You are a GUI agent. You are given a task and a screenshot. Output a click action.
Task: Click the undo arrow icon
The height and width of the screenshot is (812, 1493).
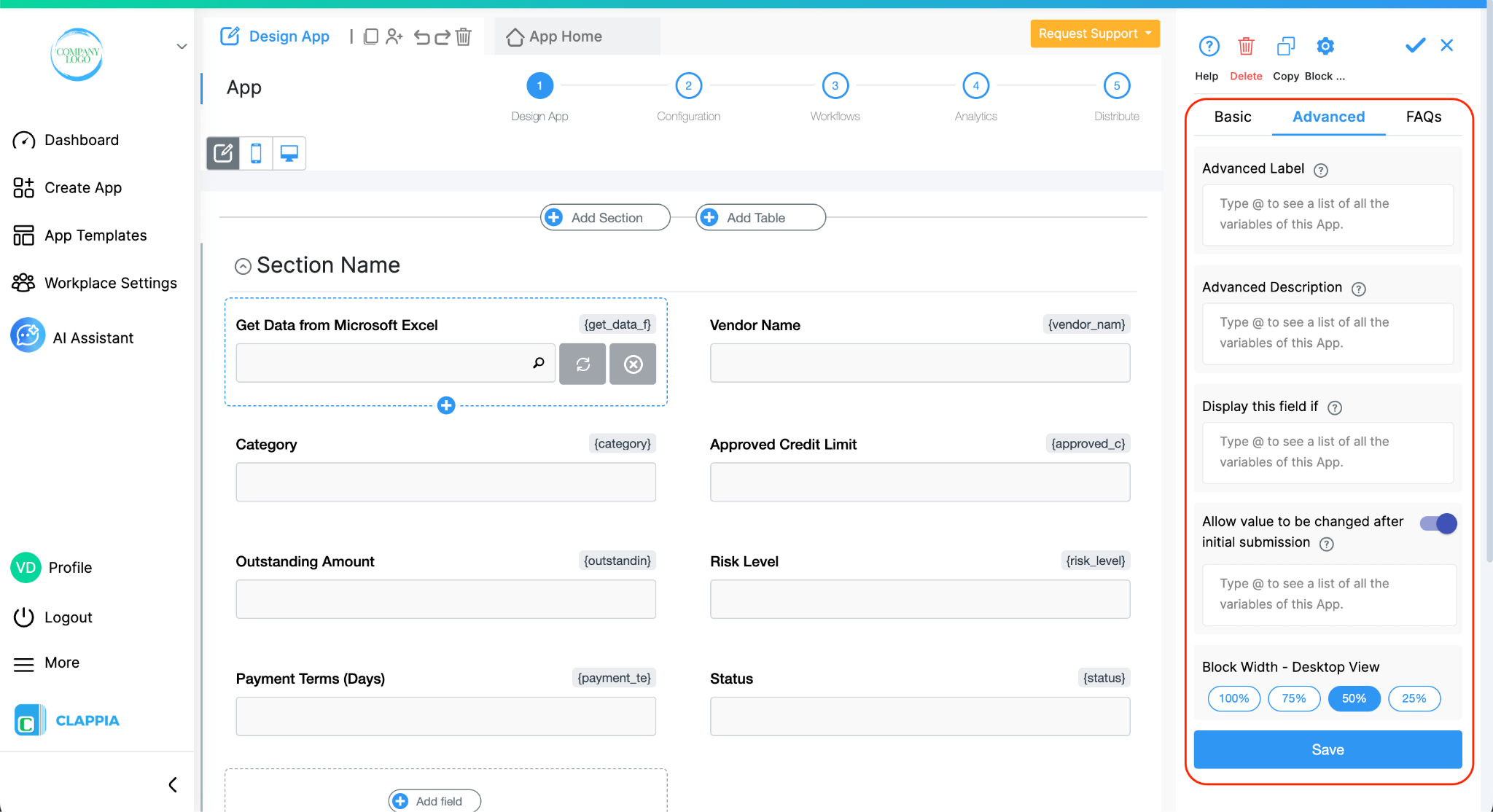coord(421,36)
